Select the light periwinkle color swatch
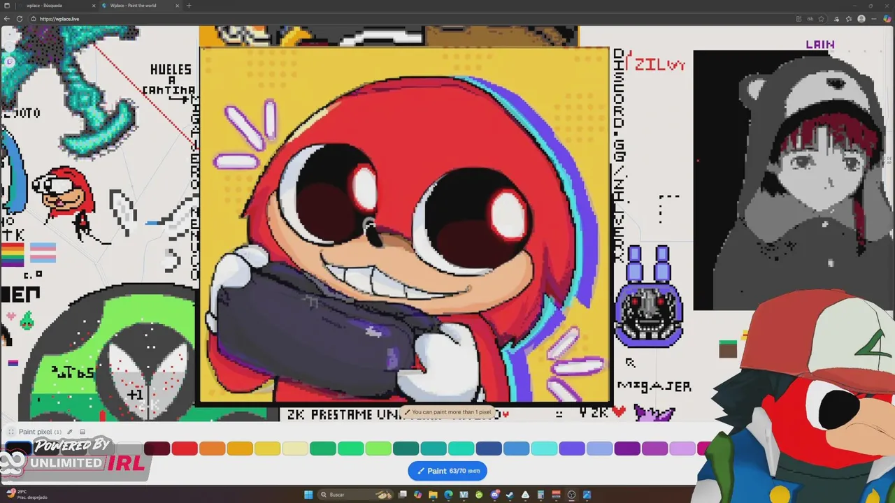The image size is (895, 503). point(599,449)
